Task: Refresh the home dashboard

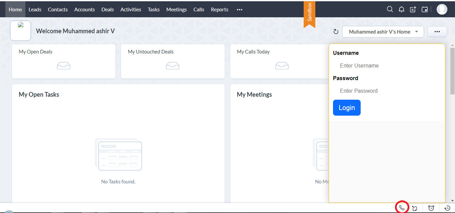Action: pos(336,32)
